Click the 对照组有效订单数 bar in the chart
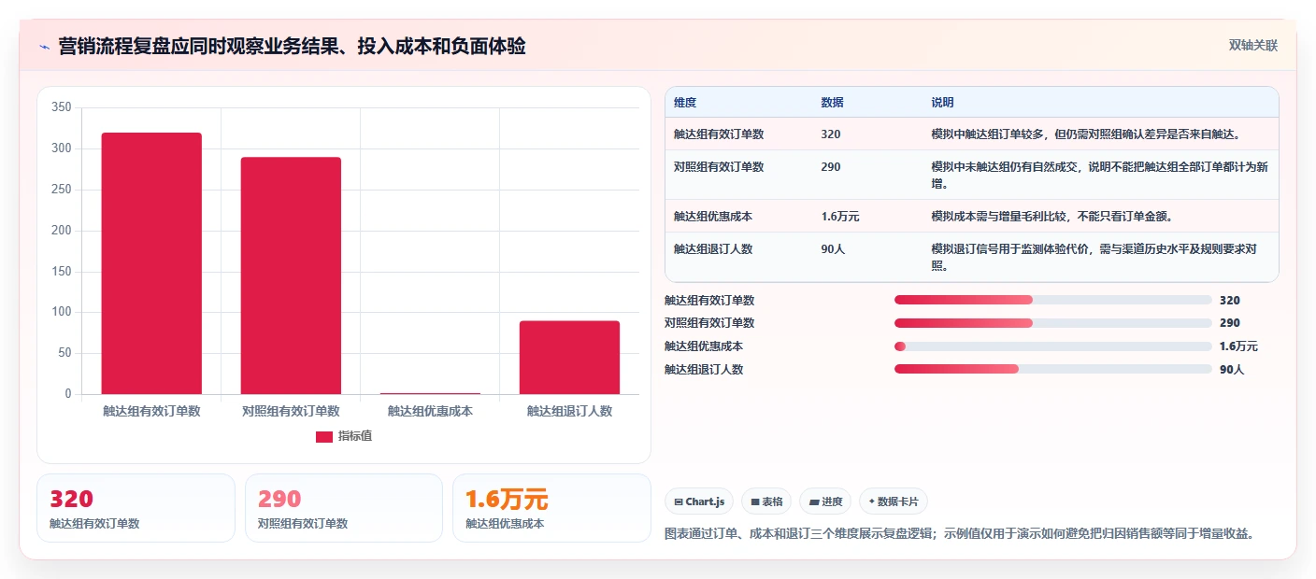 pos(291,275)
